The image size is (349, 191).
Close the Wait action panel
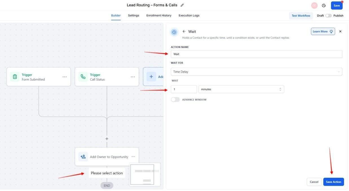click(x=340, y=32)
